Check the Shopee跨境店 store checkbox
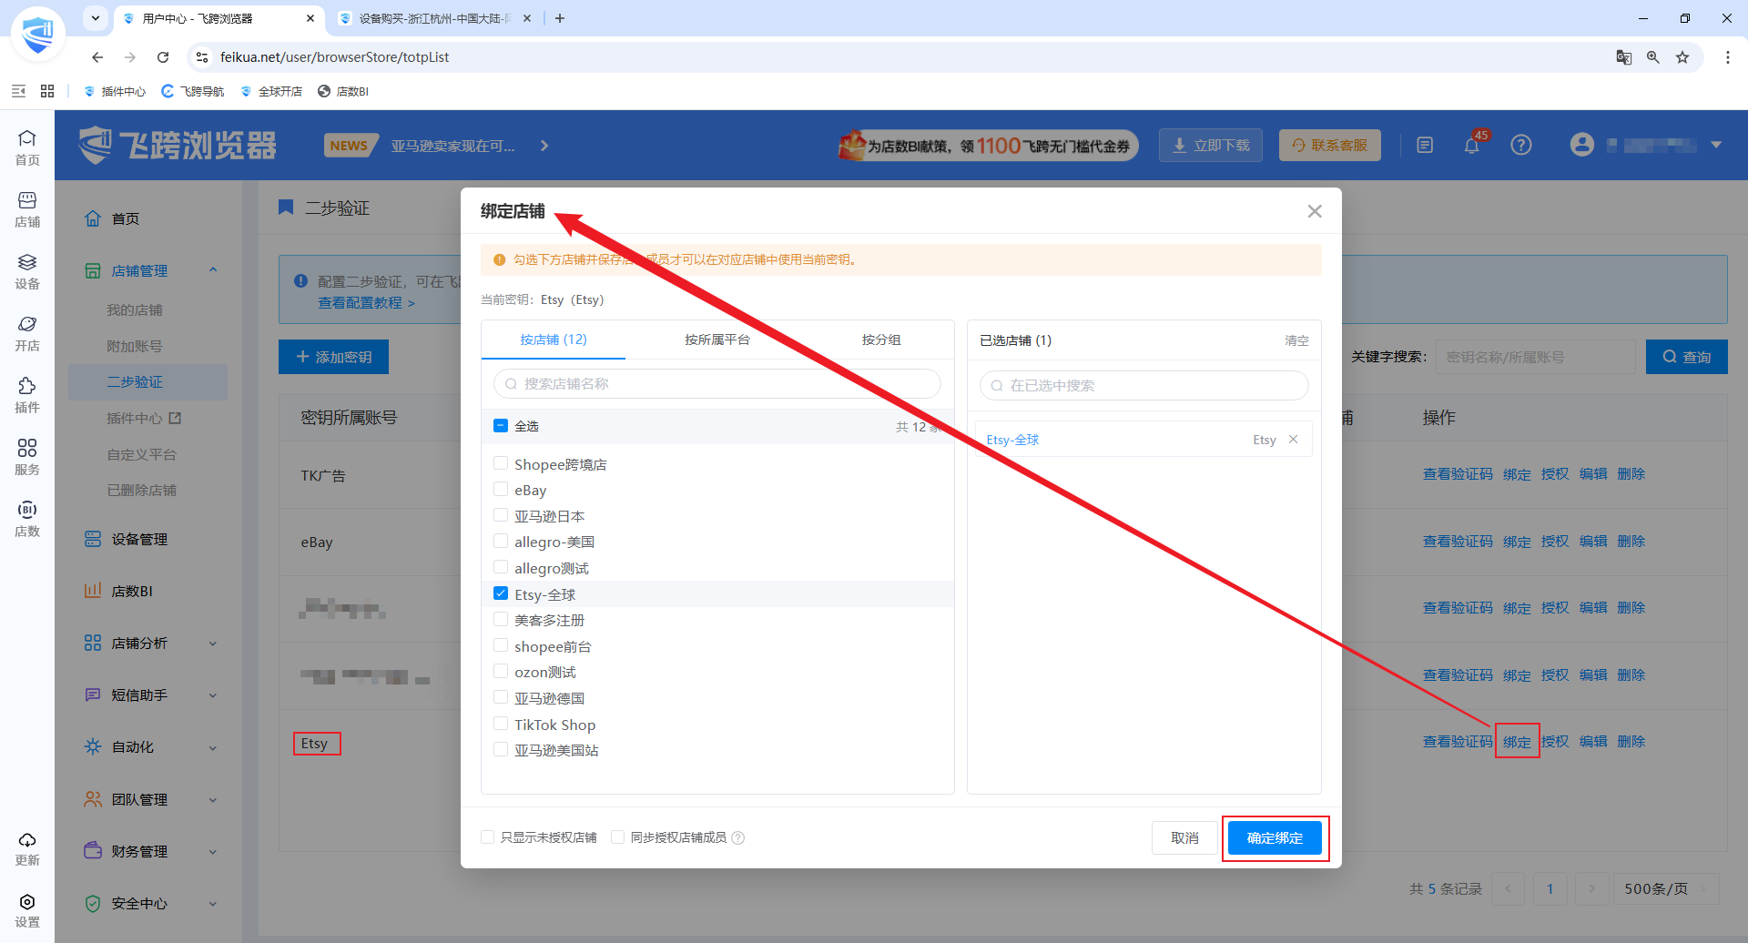Screen dimensions: 1748x943 click(501, 463)
